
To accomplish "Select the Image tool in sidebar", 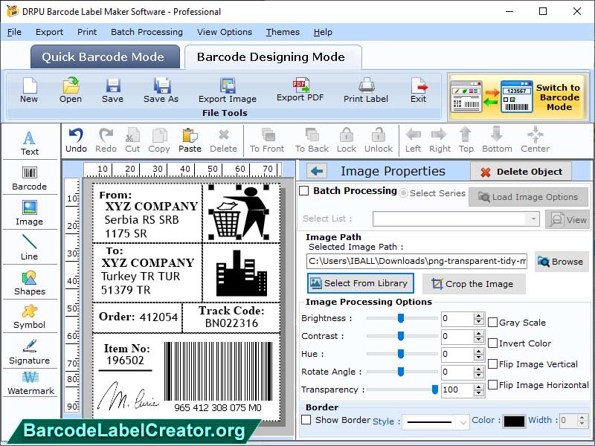I will tap(30, 213).
